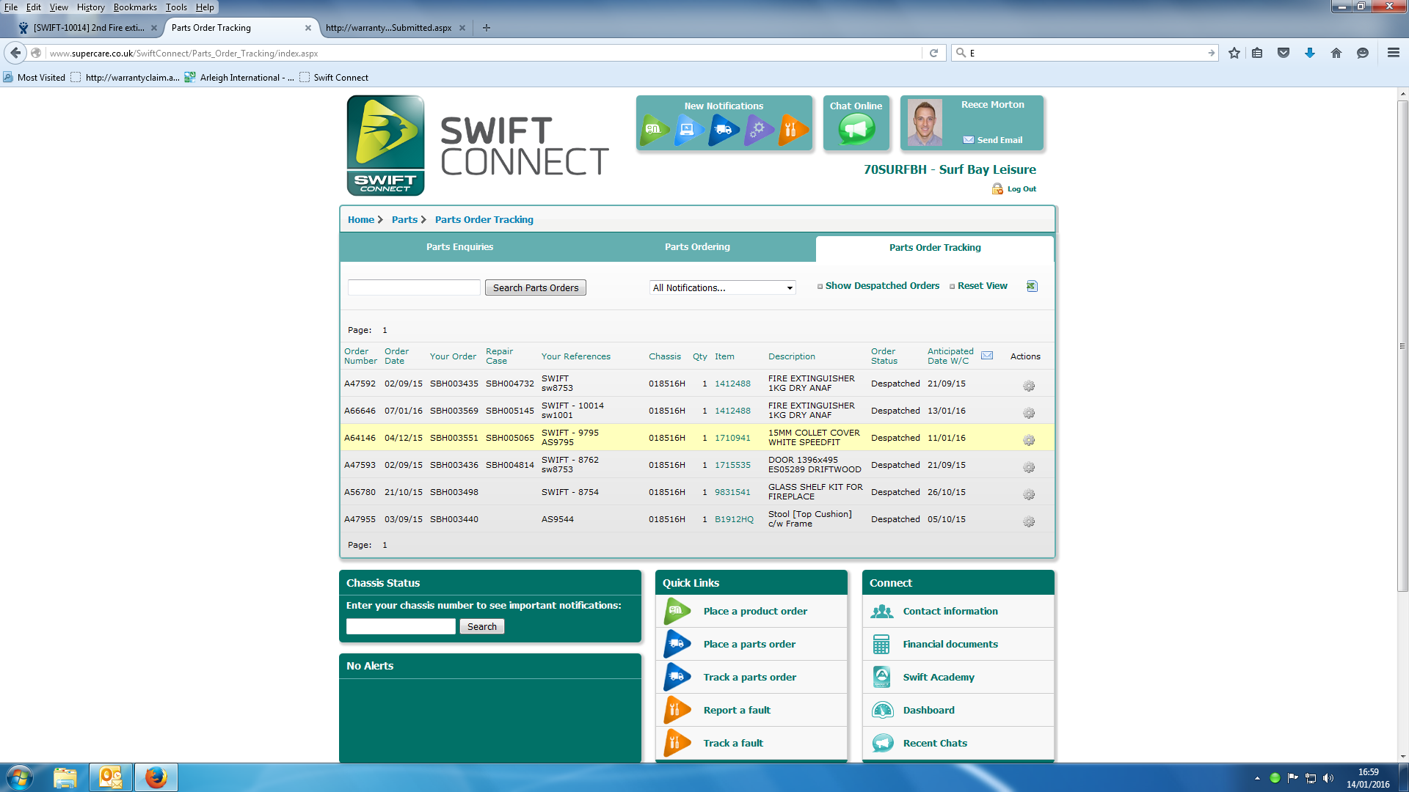
Task: Open the History menu
Action: pos(90,7)
